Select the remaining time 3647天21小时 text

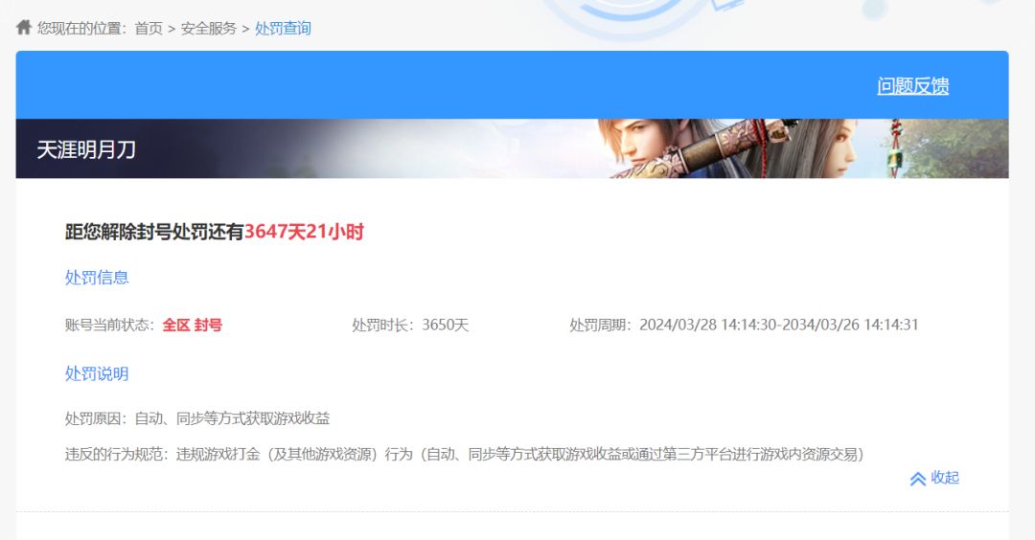pos(305,232)
